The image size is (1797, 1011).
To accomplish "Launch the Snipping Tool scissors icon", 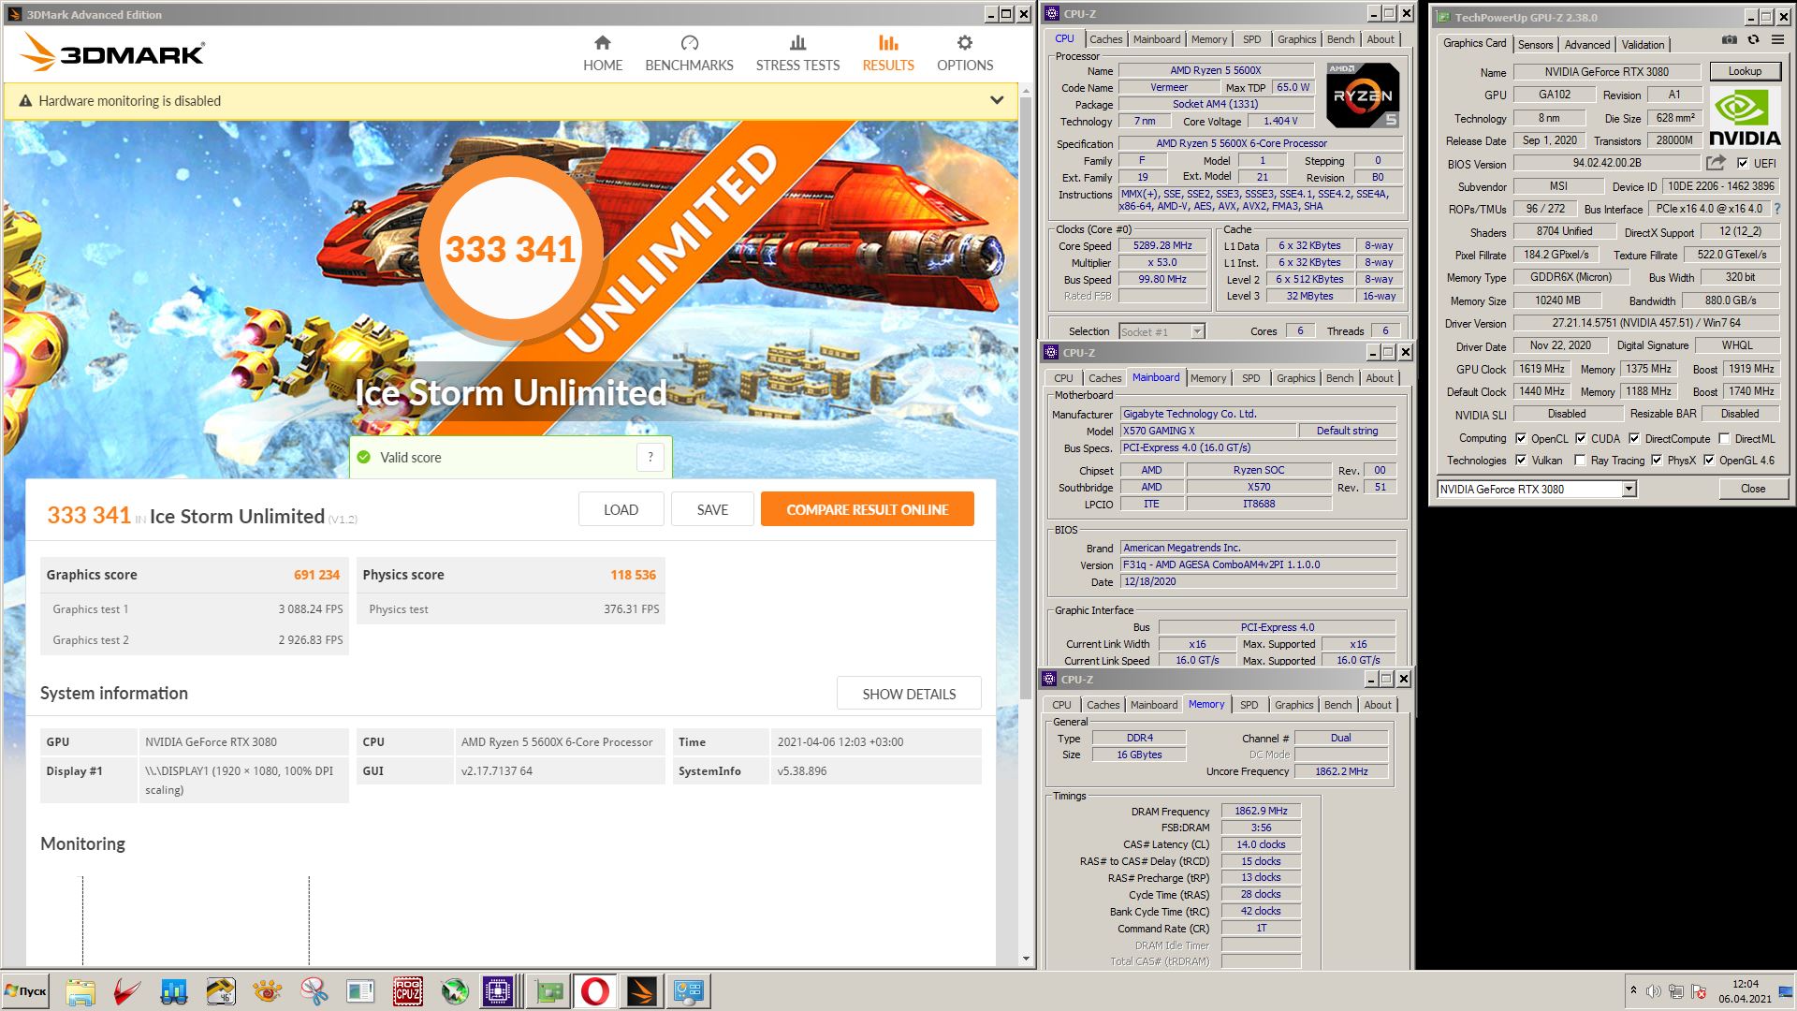I will (x=314, y=991).
